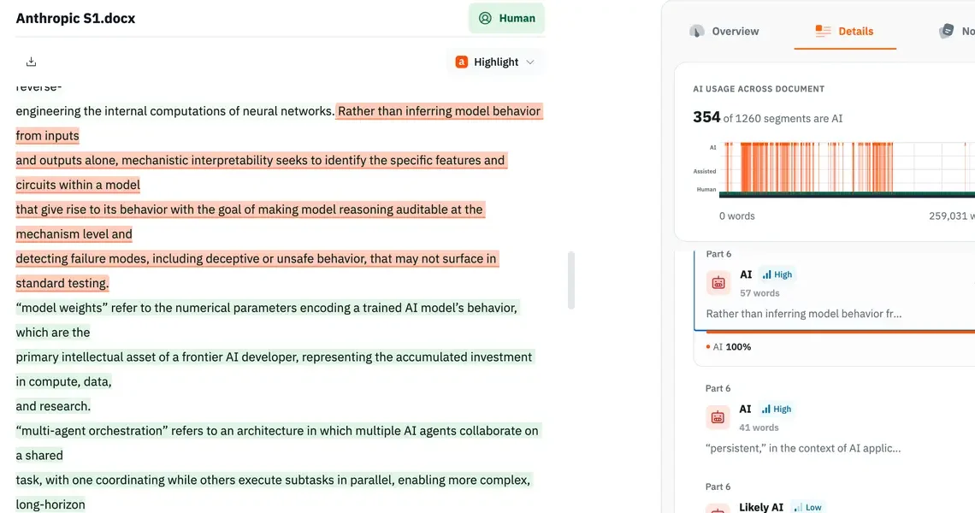Click the sentence starting '"model weights" refer to'
975x513 pixels.
(266, 308)
